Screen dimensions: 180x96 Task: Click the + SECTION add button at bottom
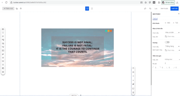coord(74,95)
